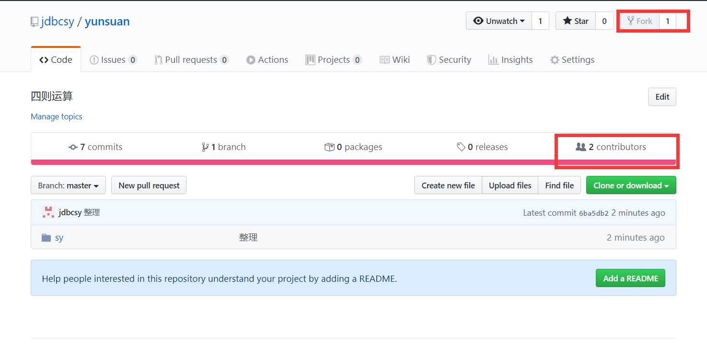Screen dimensions: 707x347
Task: Click the Settings gear icon
Action: (555, 60)
